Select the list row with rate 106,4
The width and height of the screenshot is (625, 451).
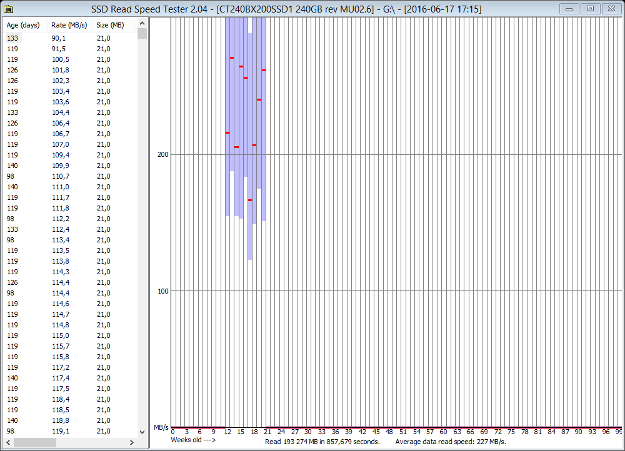click(x=61, y=123)
